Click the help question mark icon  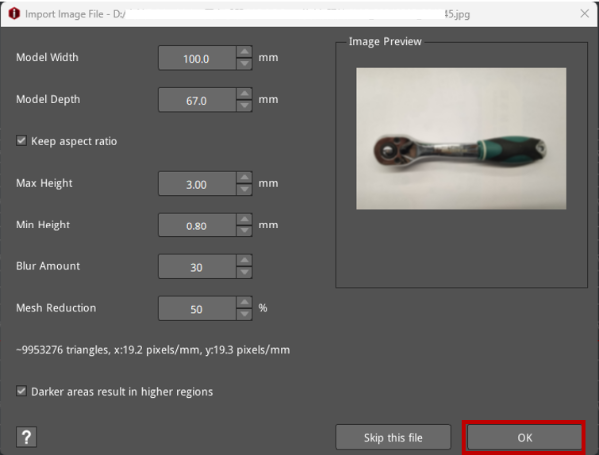coord(26,437)
